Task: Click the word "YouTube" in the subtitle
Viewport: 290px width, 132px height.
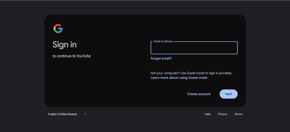Action: (x=84, y=56)
